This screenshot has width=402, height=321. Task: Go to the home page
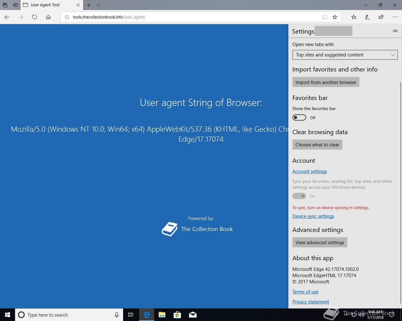(x=48, y=17)
